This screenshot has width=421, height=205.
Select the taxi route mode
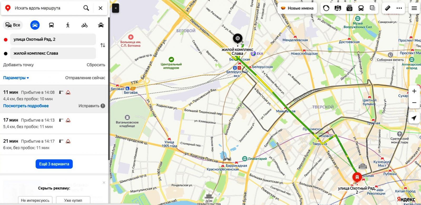(101, 25)
